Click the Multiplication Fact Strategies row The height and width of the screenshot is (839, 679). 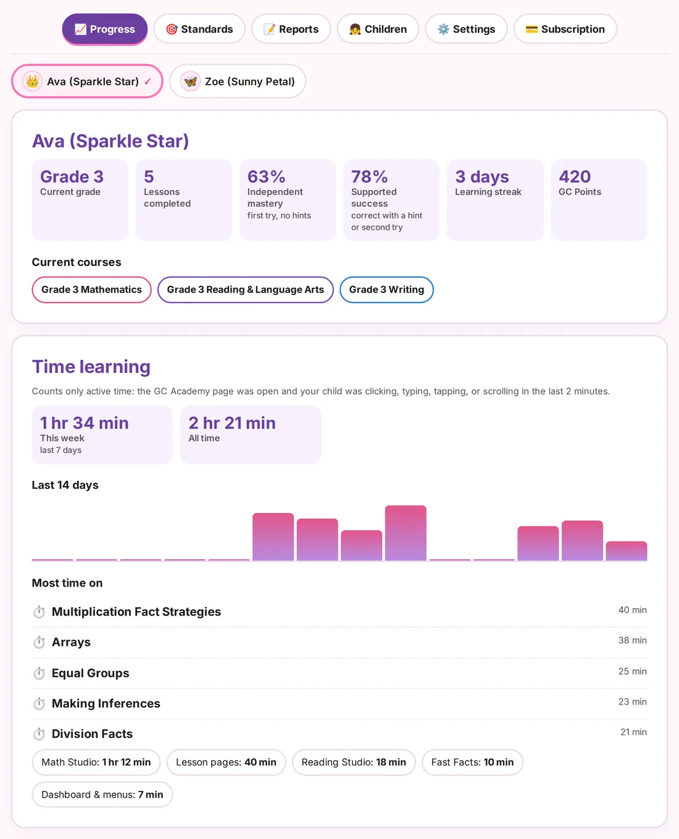(x=339, y=612)
